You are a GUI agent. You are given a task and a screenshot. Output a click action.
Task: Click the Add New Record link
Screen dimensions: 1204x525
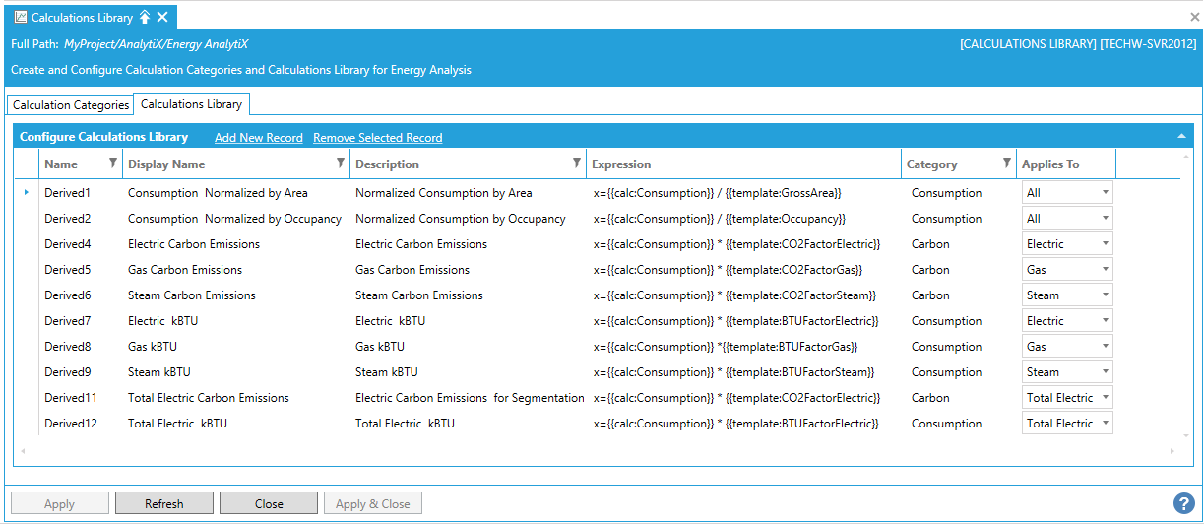tap(258, 138)
